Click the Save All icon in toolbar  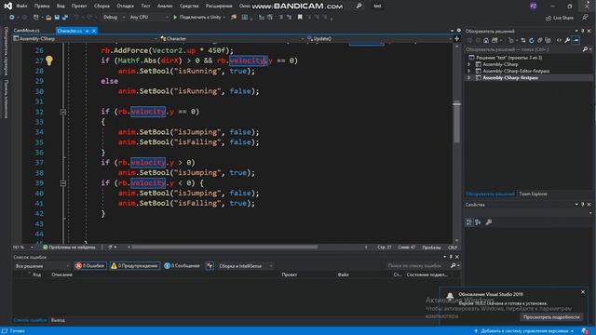[65, 18]
